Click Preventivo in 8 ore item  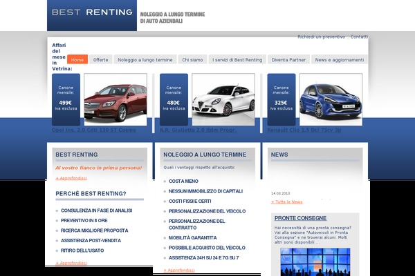(x=84, y=221)
